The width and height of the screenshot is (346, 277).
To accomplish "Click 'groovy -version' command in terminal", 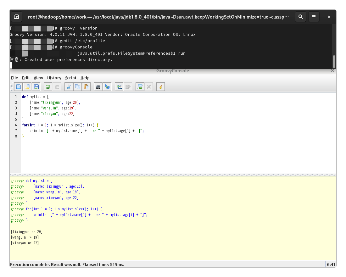I will pos(79,28).
